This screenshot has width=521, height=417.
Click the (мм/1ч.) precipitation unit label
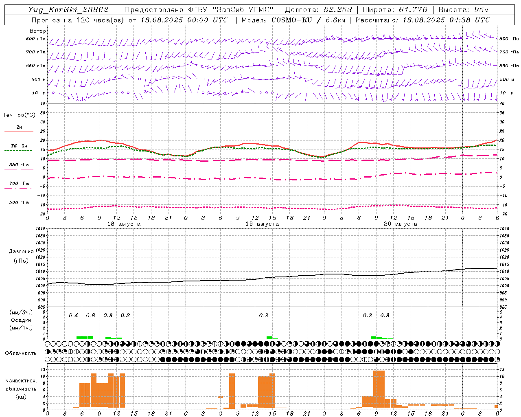[x=21, y=328]
